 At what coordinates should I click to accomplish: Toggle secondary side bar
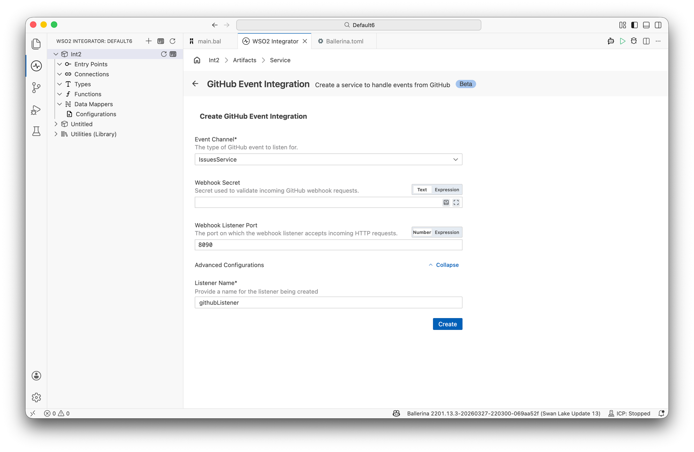(x=658, y=25)
